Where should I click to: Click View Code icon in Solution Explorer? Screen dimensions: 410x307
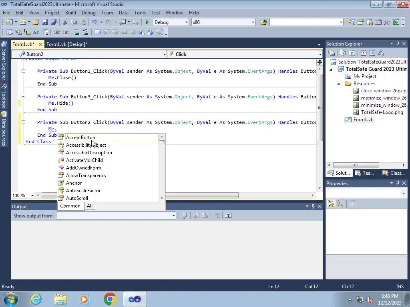(364, 53)
